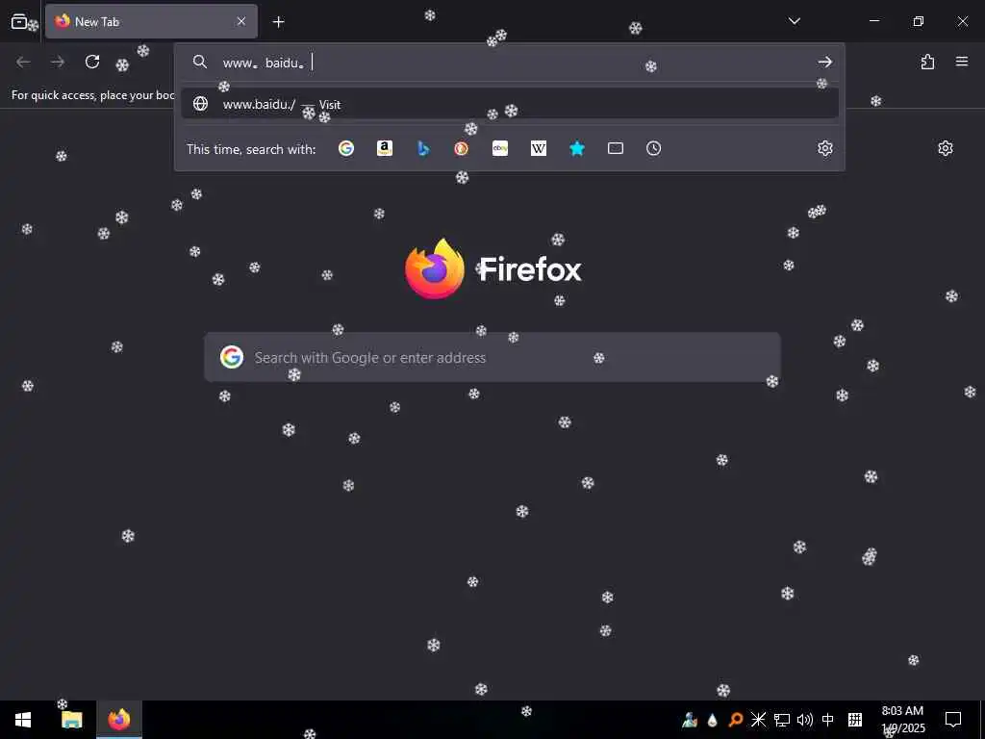Expand the list all tabs chevron

pos(794,21)
